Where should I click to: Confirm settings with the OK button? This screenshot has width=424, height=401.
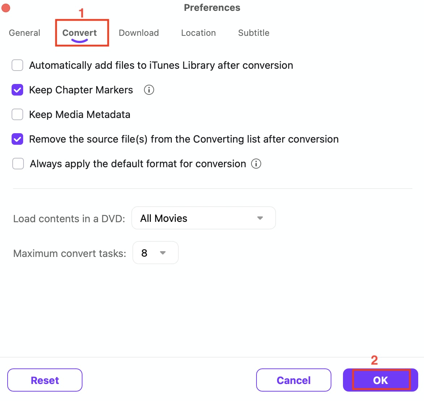[x=380, y=380]
